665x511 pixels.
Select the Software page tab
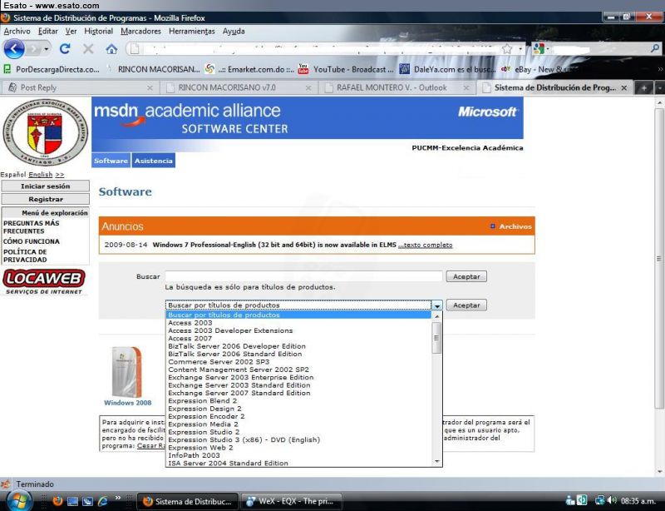click(x=111, y=161)
